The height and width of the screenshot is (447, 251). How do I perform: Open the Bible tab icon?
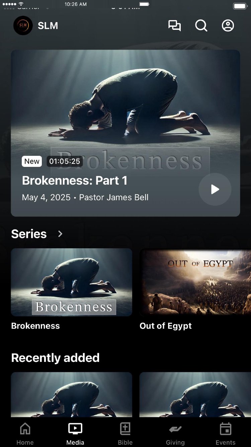[x=125, y=429]
